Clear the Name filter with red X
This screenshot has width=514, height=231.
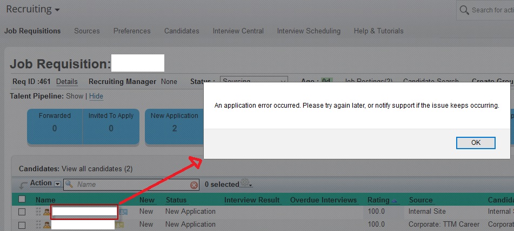tap(194, 185)
